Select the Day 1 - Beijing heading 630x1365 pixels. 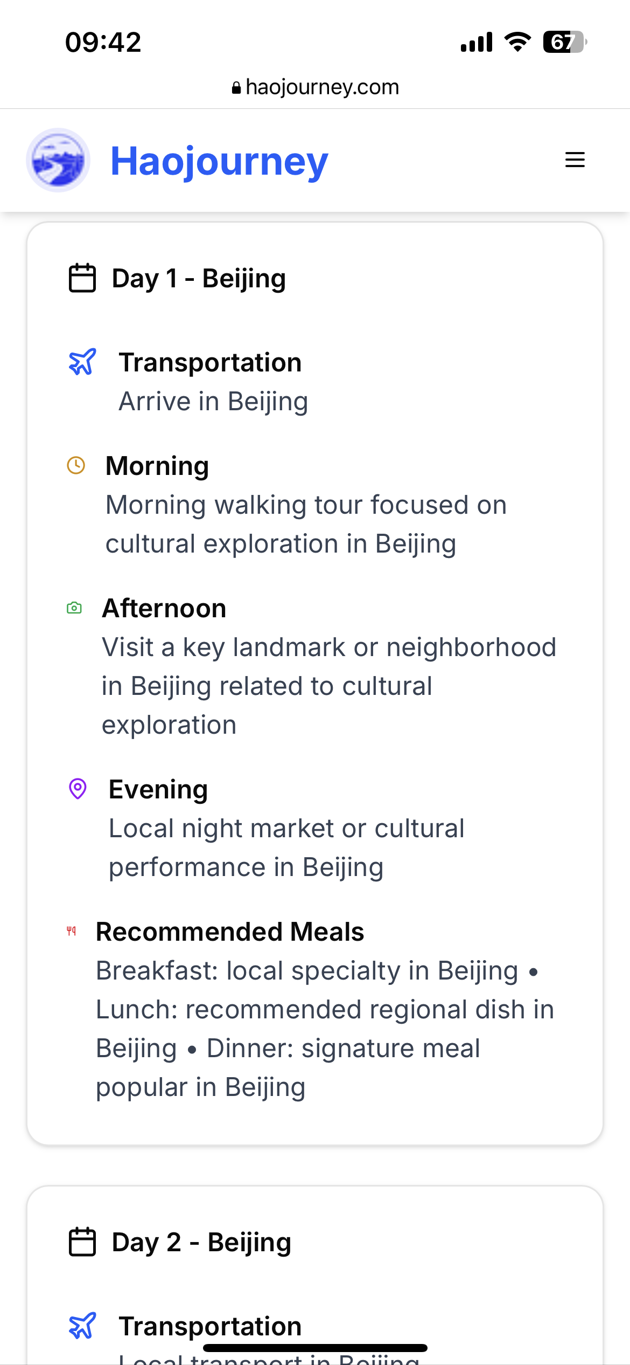pos(199,279)
